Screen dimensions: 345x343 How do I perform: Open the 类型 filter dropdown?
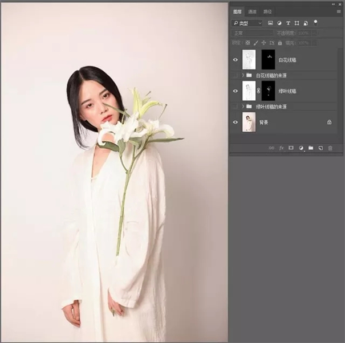tap(247, 23)
